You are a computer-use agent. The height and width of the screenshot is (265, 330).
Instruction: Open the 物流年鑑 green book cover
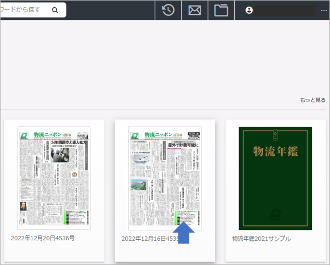click(275, 178)
